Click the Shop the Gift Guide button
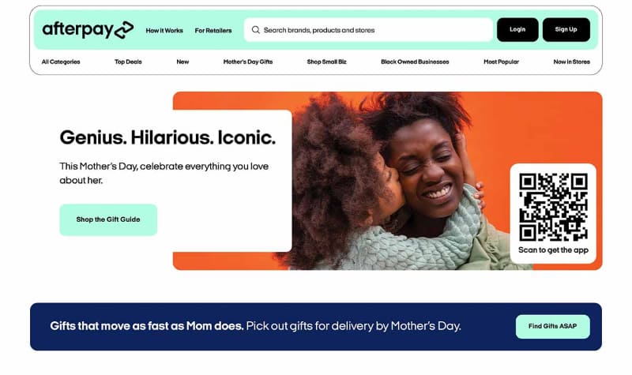The width and height of the screenshot is (632, 375). pyautogui.click(x=108, y=220)
